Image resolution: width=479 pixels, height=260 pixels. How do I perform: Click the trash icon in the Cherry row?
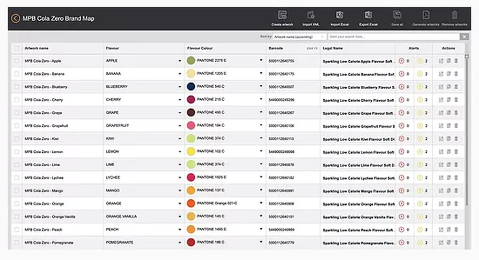(x=456, y=100)
